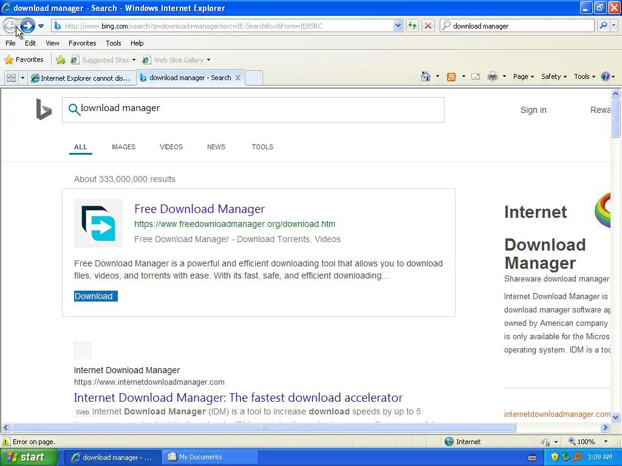Click the magnifier tray icon

tap(578, 458)
